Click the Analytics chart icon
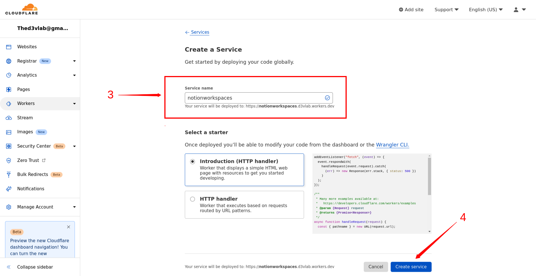Image resolution: width=536 pixels, height=276 pixels. [x=9, y=75]
